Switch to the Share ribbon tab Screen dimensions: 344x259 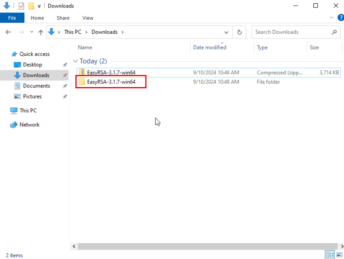point(63,18)
